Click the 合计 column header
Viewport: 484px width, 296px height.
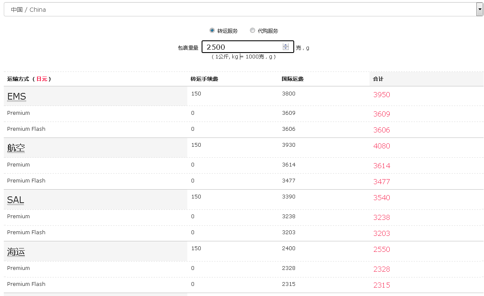coord(378,79)
